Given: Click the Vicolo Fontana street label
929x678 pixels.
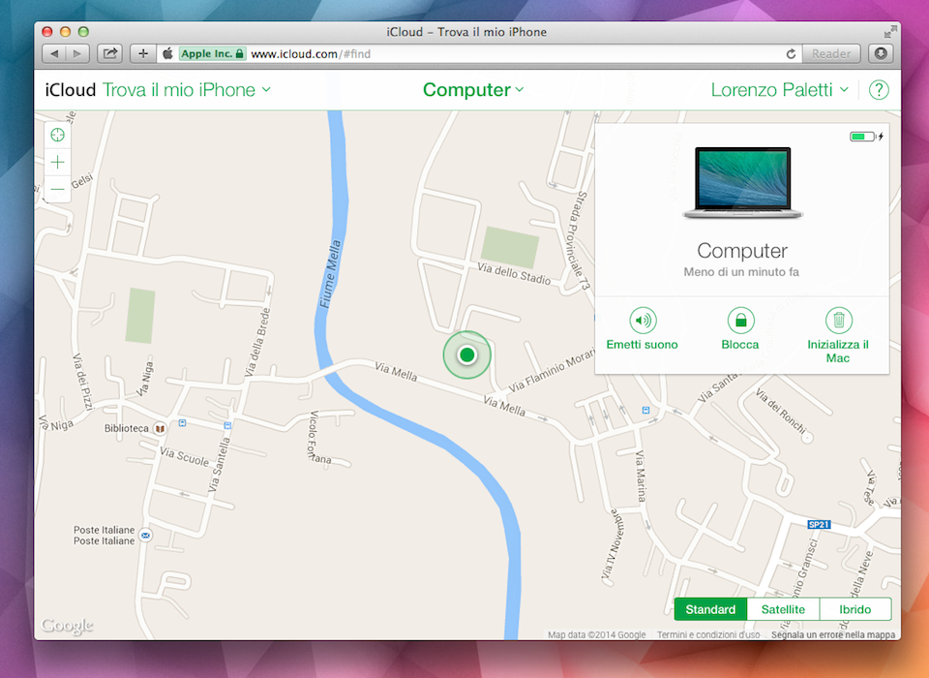Looking at the screenshot, I should coord(319,438).
